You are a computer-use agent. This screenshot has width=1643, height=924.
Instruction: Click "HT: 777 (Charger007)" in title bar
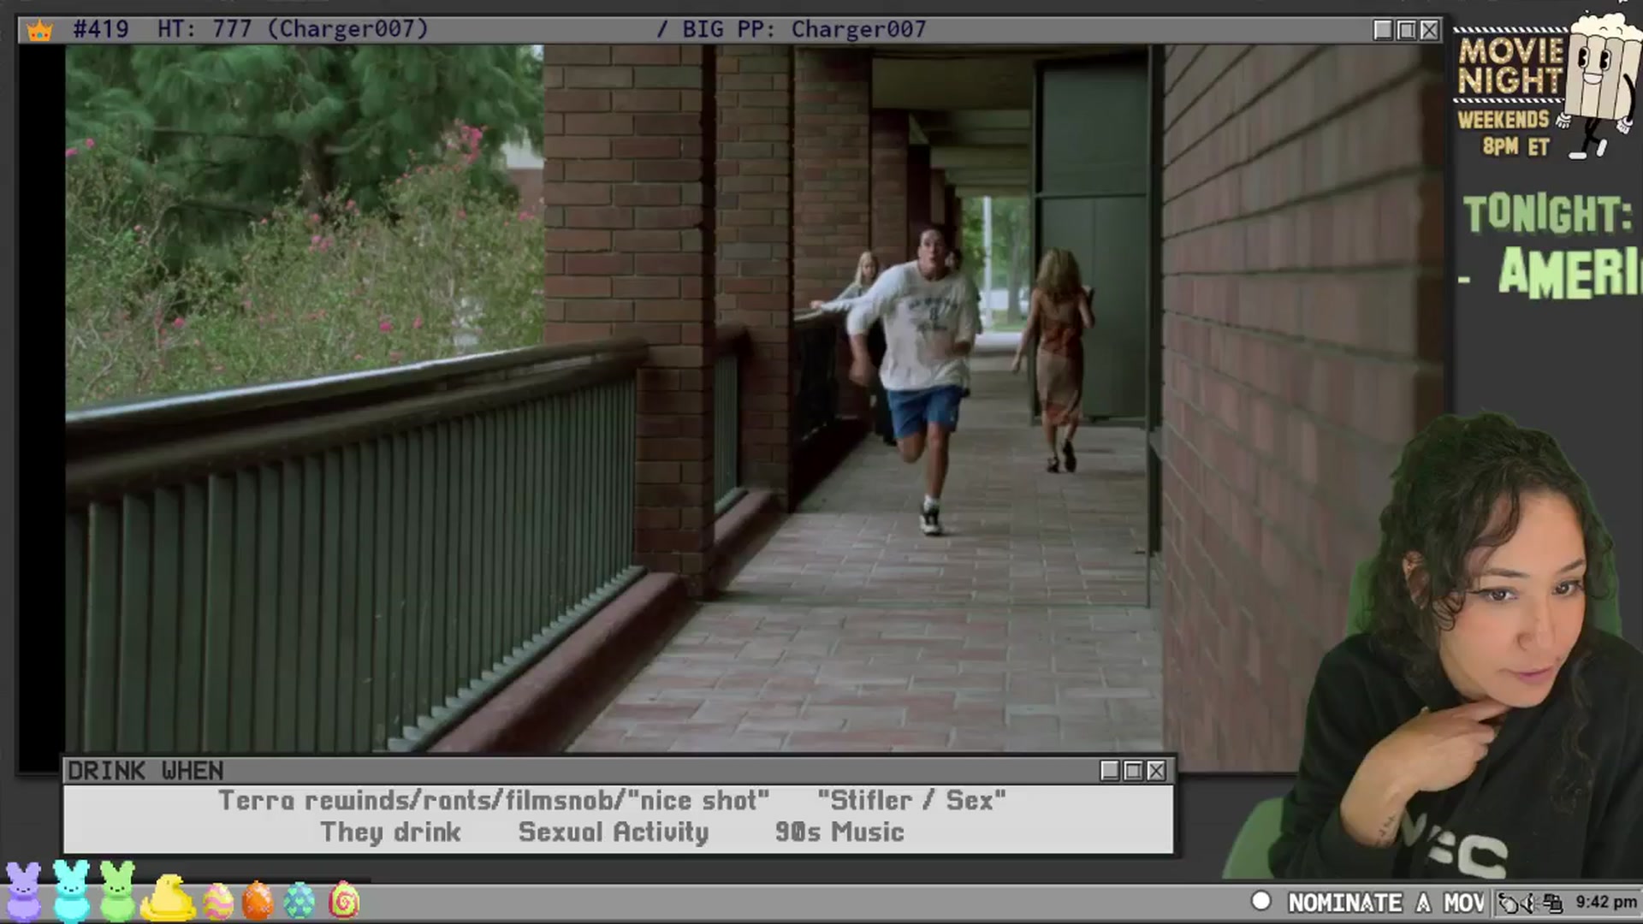(293, 29)
